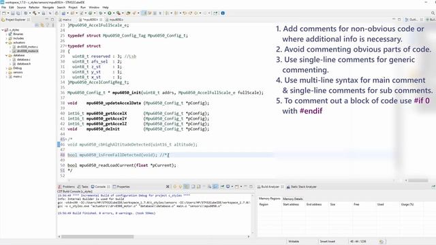
Task: Toggle Word Wrap in the console toolbar
Action: coord(215,186)
